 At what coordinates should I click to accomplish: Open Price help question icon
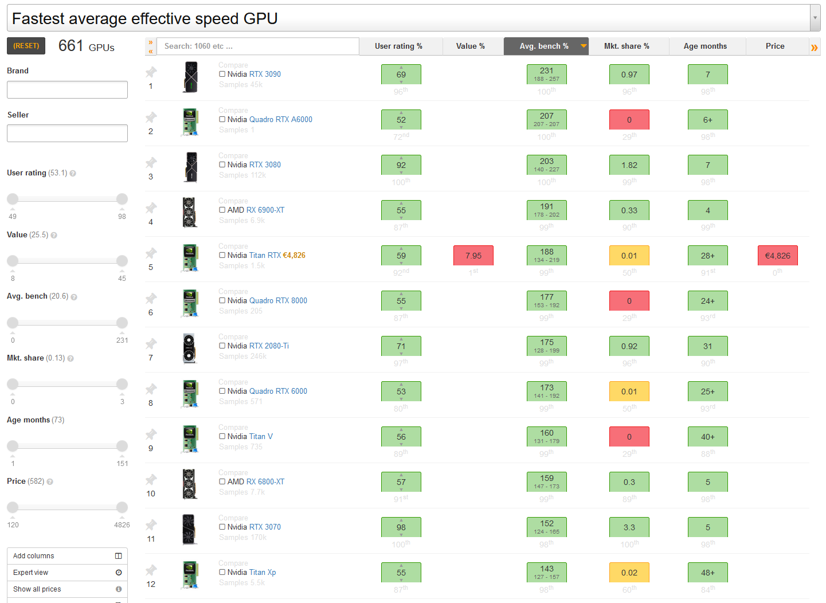(x=50, y=481)
